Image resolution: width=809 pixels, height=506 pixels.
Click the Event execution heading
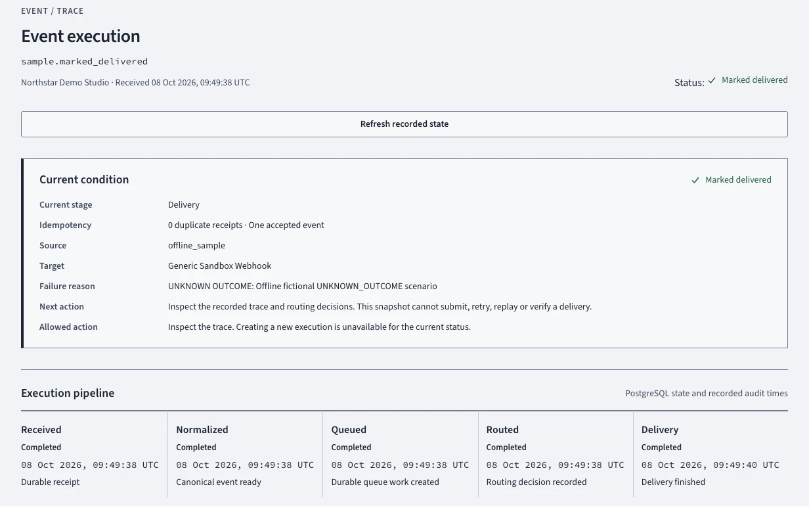click(x=81, y=36)
